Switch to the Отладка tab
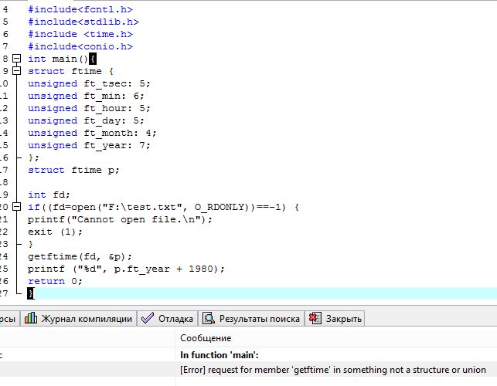This screenshot has height=386, width=497. pos(175,319)
